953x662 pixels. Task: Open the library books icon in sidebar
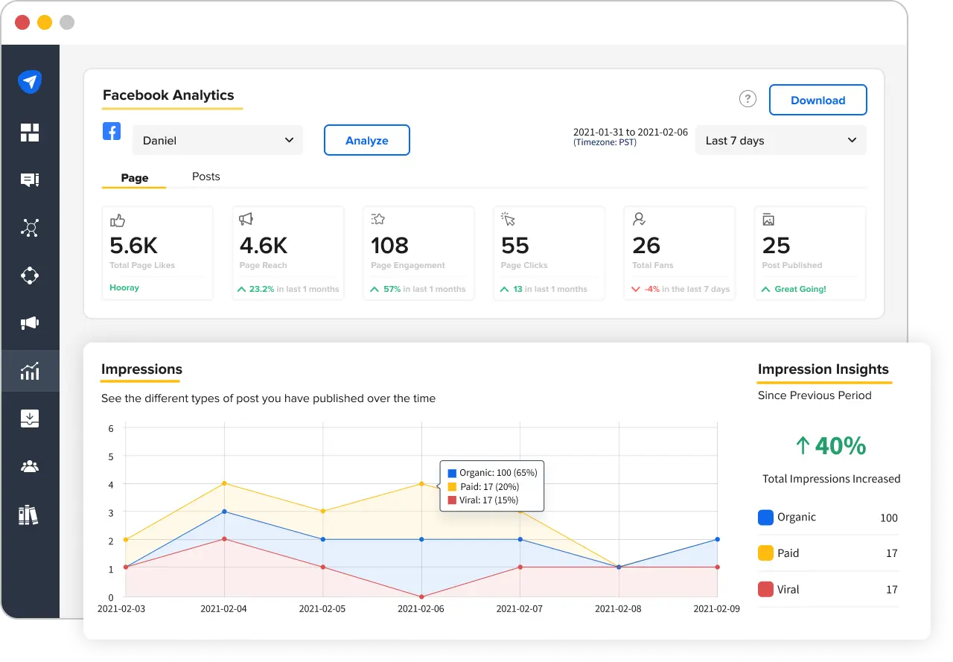tap(28, 515)
